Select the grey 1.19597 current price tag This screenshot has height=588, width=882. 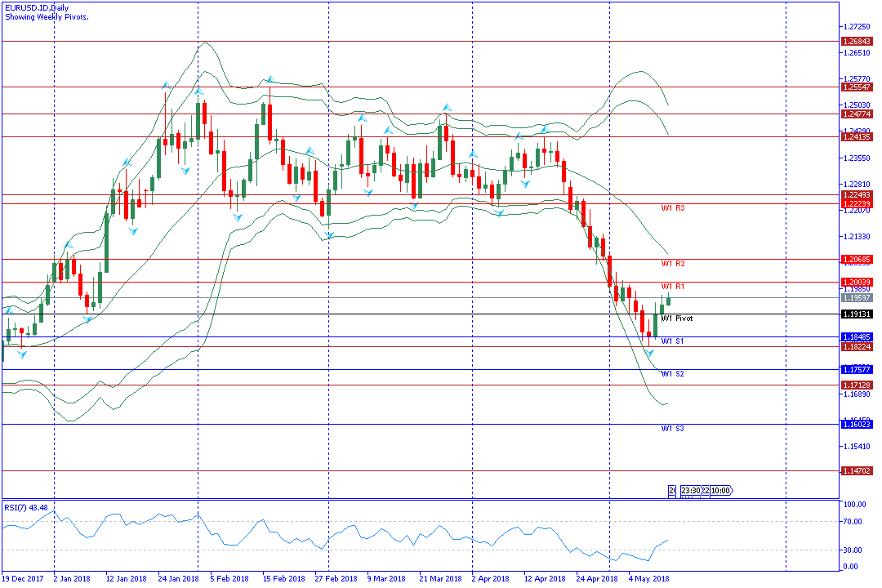pyautogui.click(x=856, y=298)
